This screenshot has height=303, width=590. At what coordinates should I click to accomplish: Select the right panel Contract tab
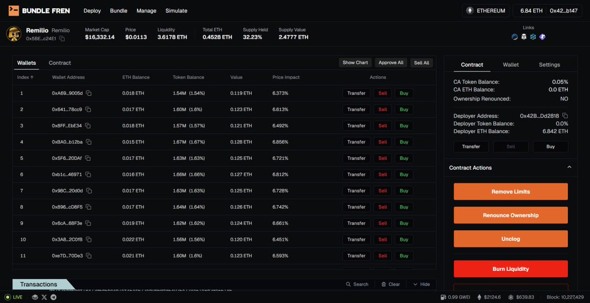tap(472, 64)
